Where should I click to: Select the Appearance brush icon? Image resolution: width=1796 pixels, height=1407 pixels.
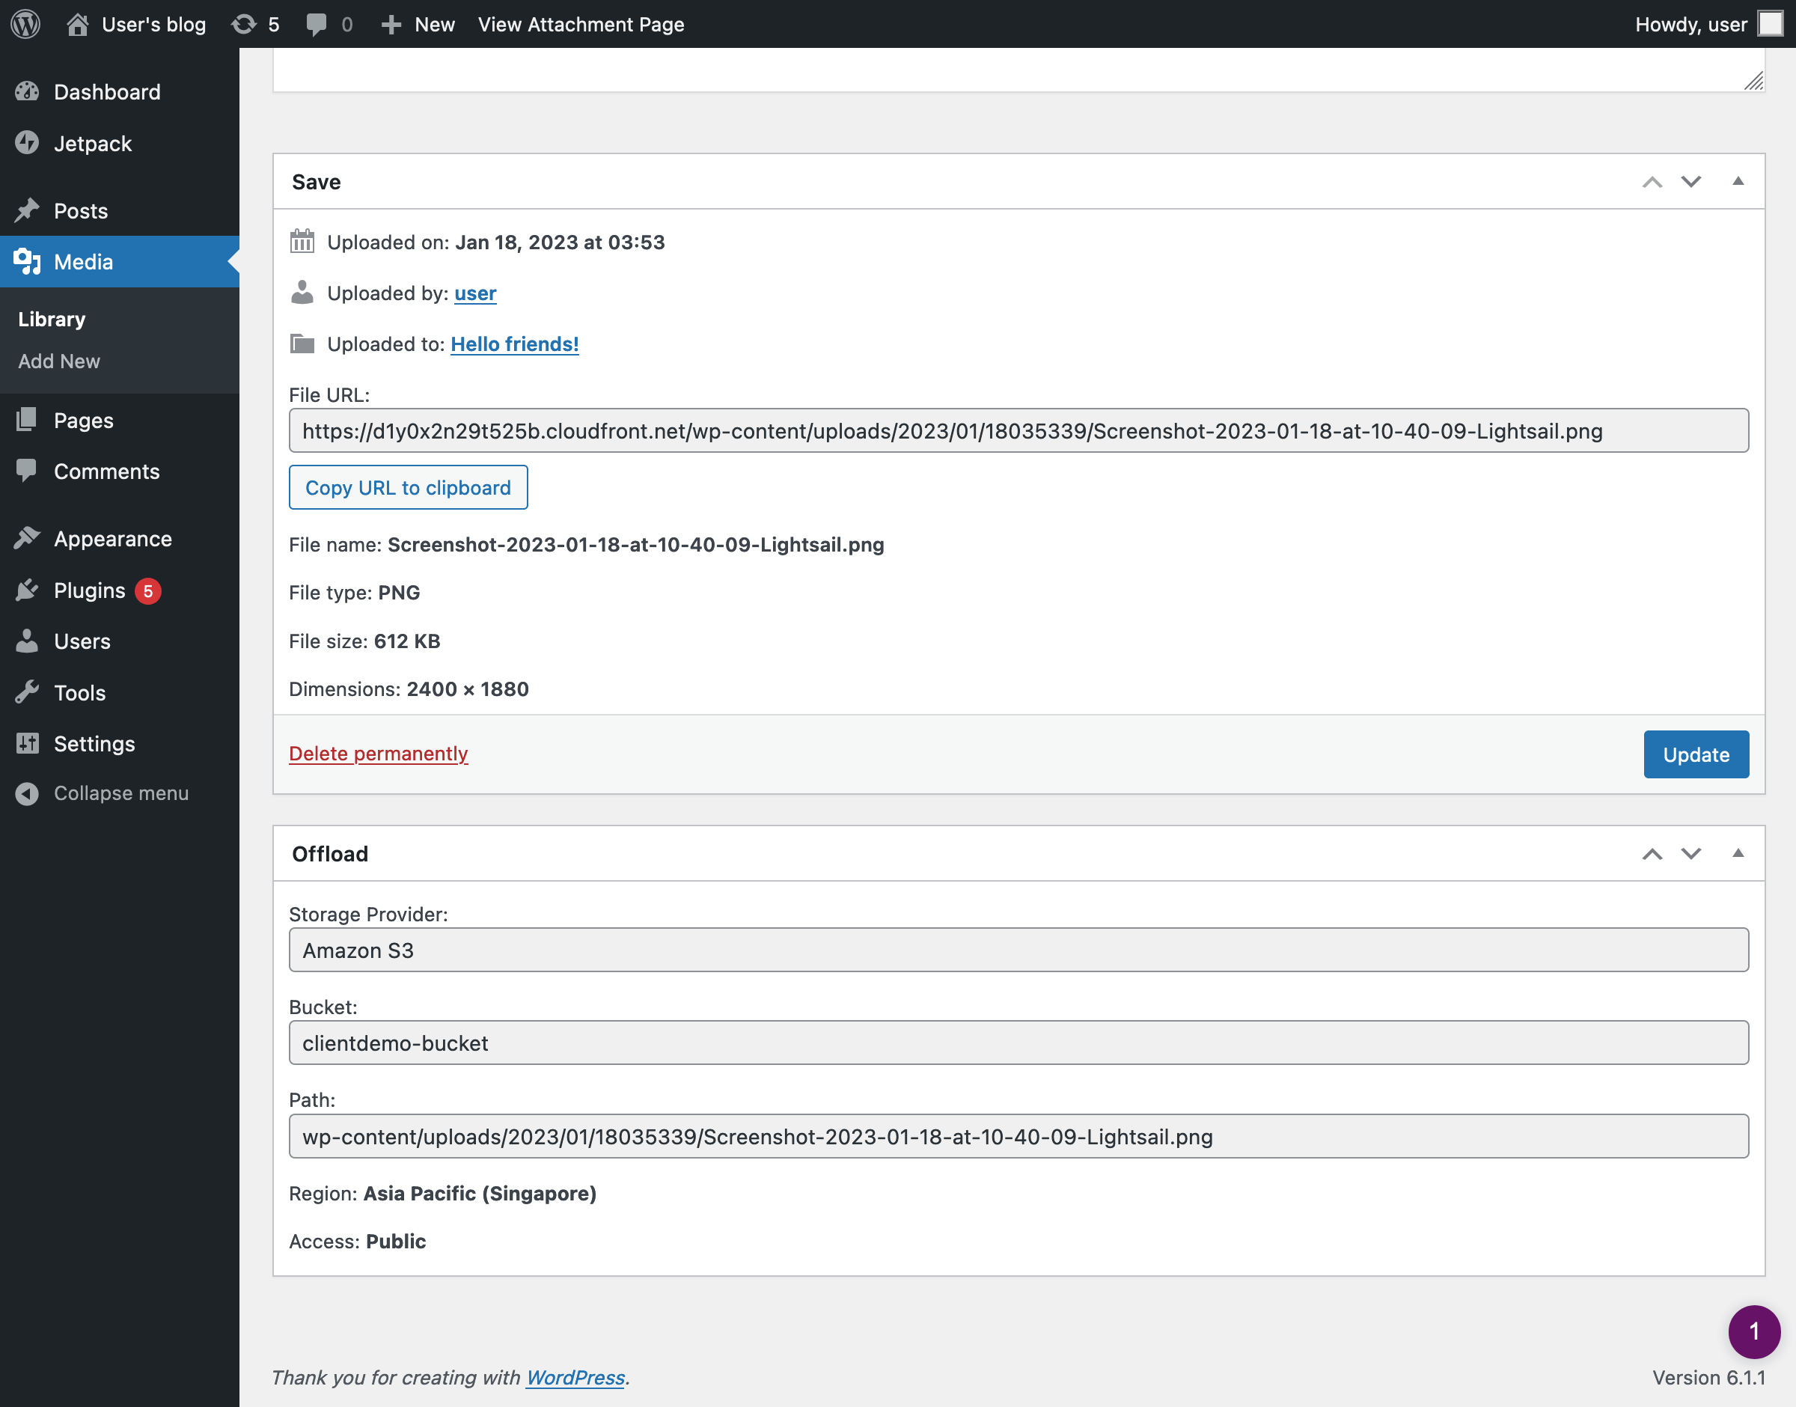[27, 538]
